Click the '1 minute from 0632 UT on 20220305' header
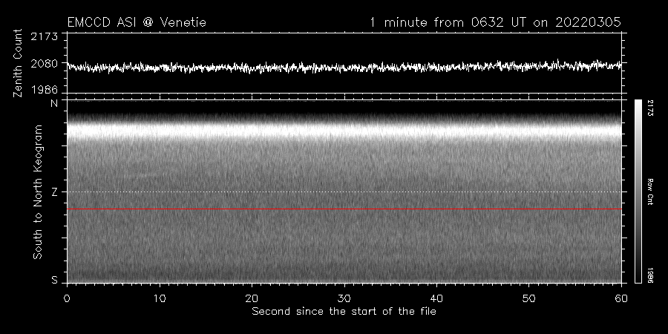Image resolution: width=668 pixels, height=334 pixels. click(495, 22)
